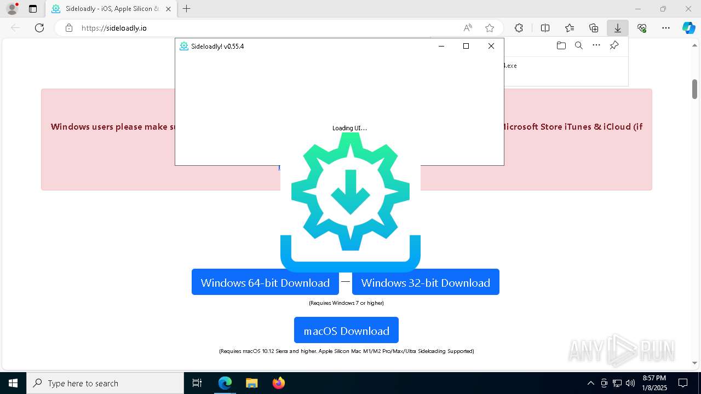Image resolution: width=701 pixels, height=394 pixels.
Task: Click the browser Refresh button
Action: (x=39, y=28)
